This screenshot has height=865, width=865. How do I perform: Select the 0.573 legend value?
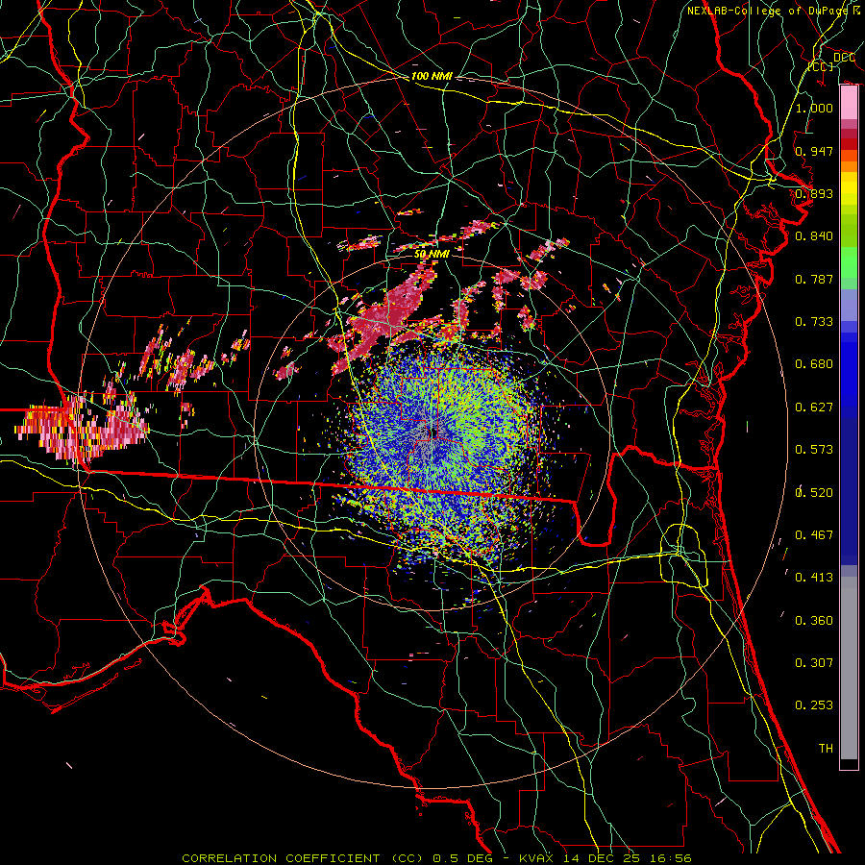click(814, 450)
